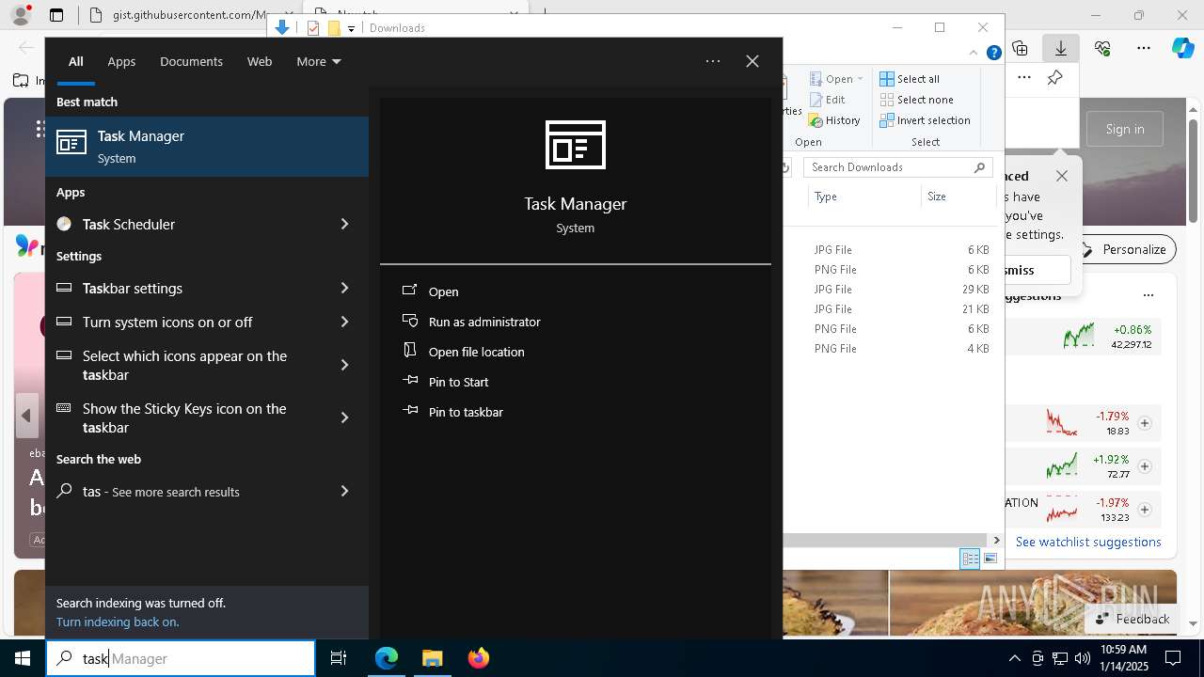Expand web search tas result arrow
This screenshot has height=677, width=1204.
(344, 491)
